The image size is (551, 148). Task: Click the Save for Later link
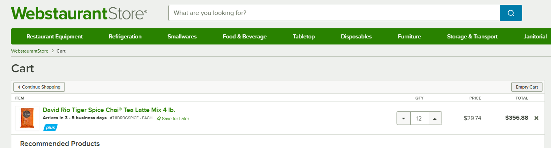point(173,118)
